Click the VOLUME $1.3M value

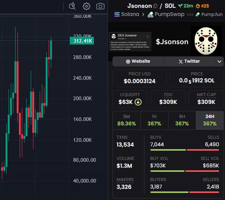pos(124,166)
